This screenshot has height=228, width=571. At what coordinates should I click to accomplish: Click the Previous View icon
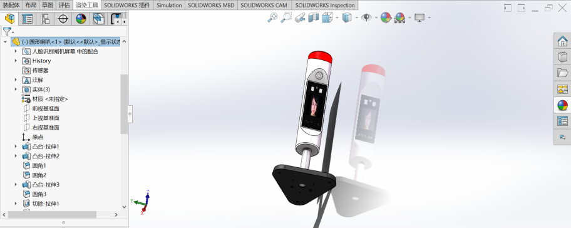click(x=300, y=18)
